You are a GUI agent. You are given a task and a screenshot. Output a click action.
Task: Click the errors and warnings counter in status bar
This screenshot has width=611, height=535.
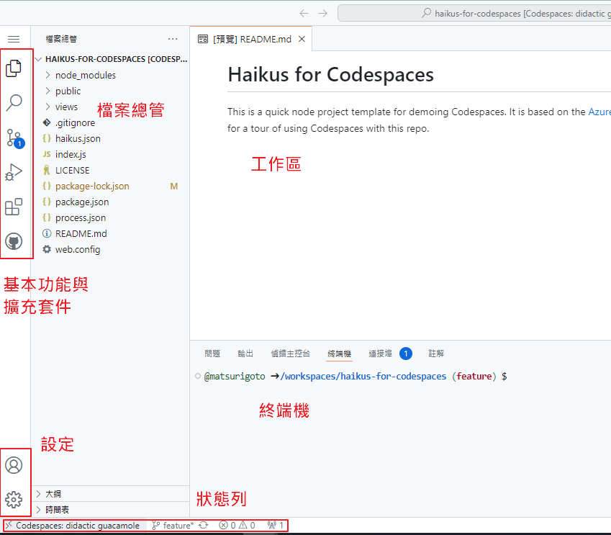[237, 525]
